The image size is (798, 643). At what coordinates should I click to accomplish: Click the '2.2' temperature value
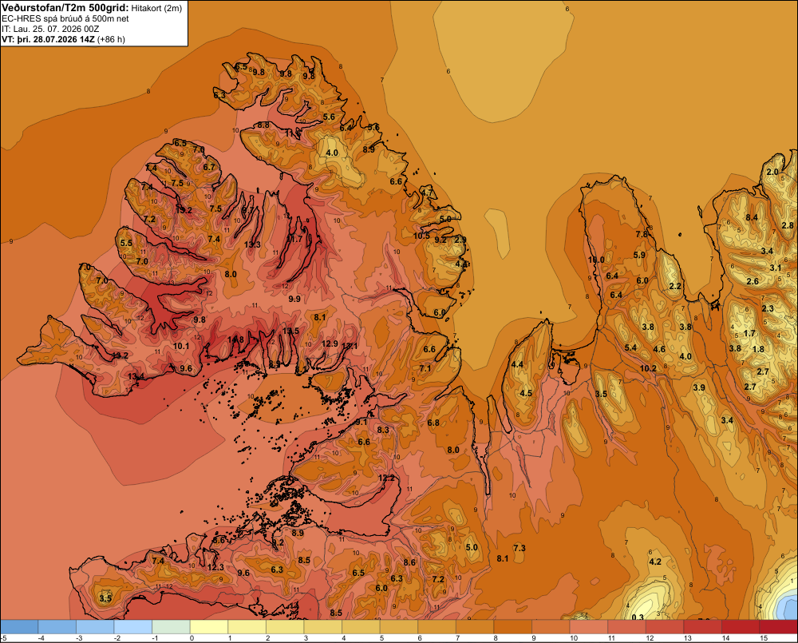[x=675, y=286]
